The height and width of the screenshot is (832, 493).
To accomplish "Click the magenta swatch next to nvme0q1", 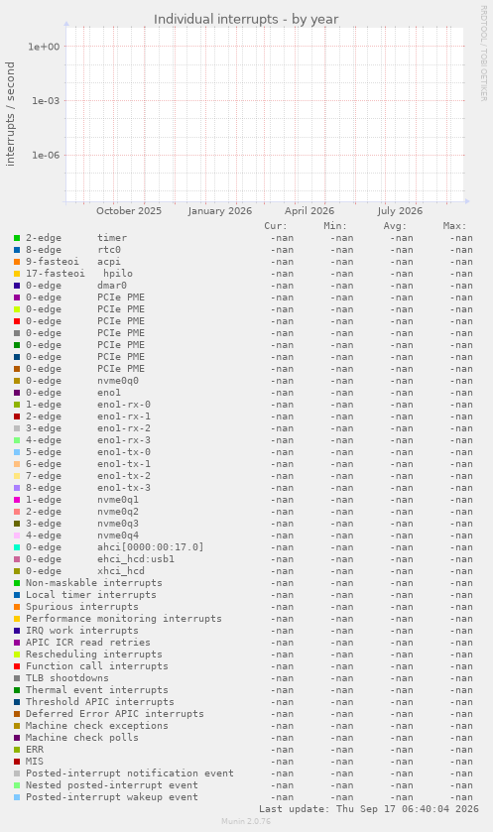I will point(17,500).
